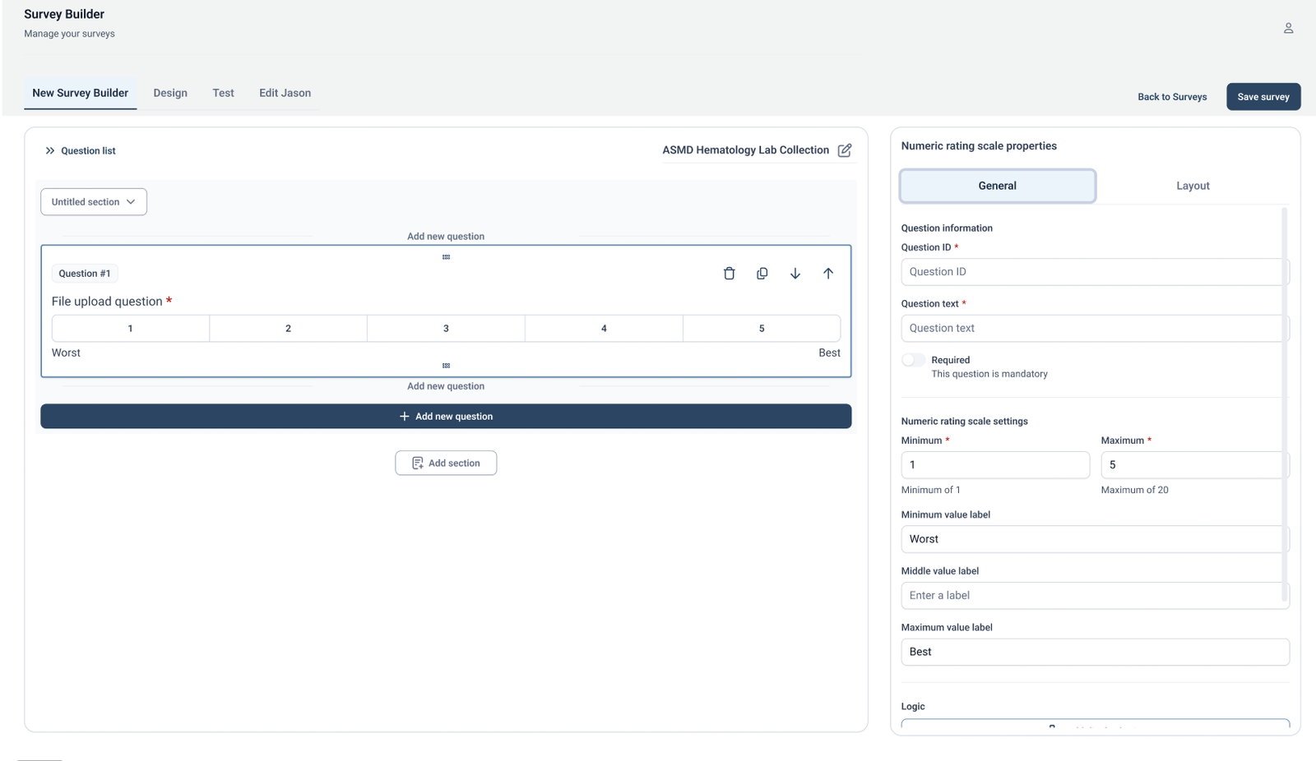
Task: Move Question #1 up with arrow
Action: pos(828,274)
